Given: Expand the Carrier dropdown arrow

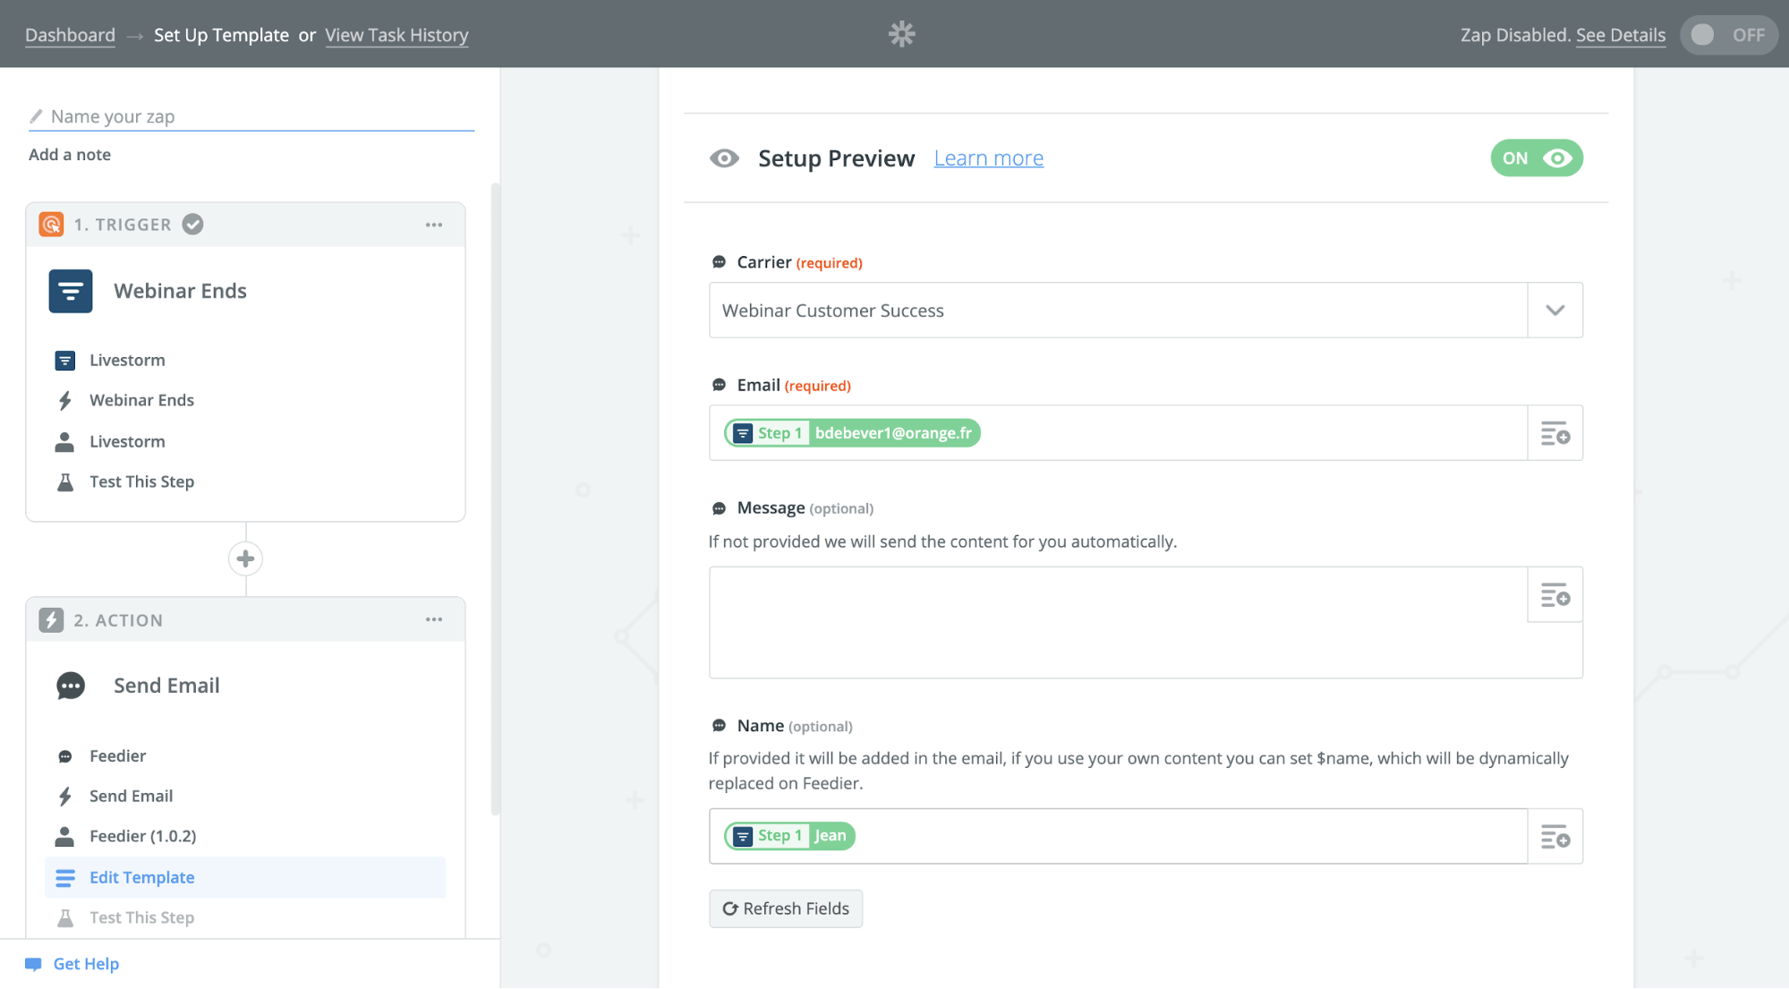Looking at the screenshot, I should tap(1555, 311).
